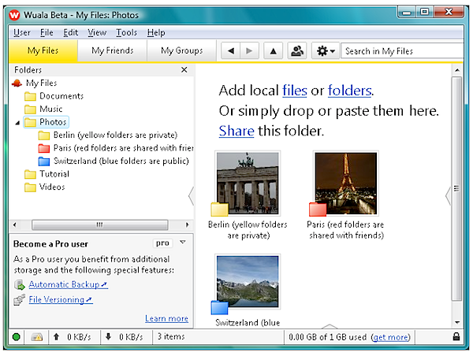Expand the bottom panel chevron
This screenshot has height=356, width=473.
point(330,326)
